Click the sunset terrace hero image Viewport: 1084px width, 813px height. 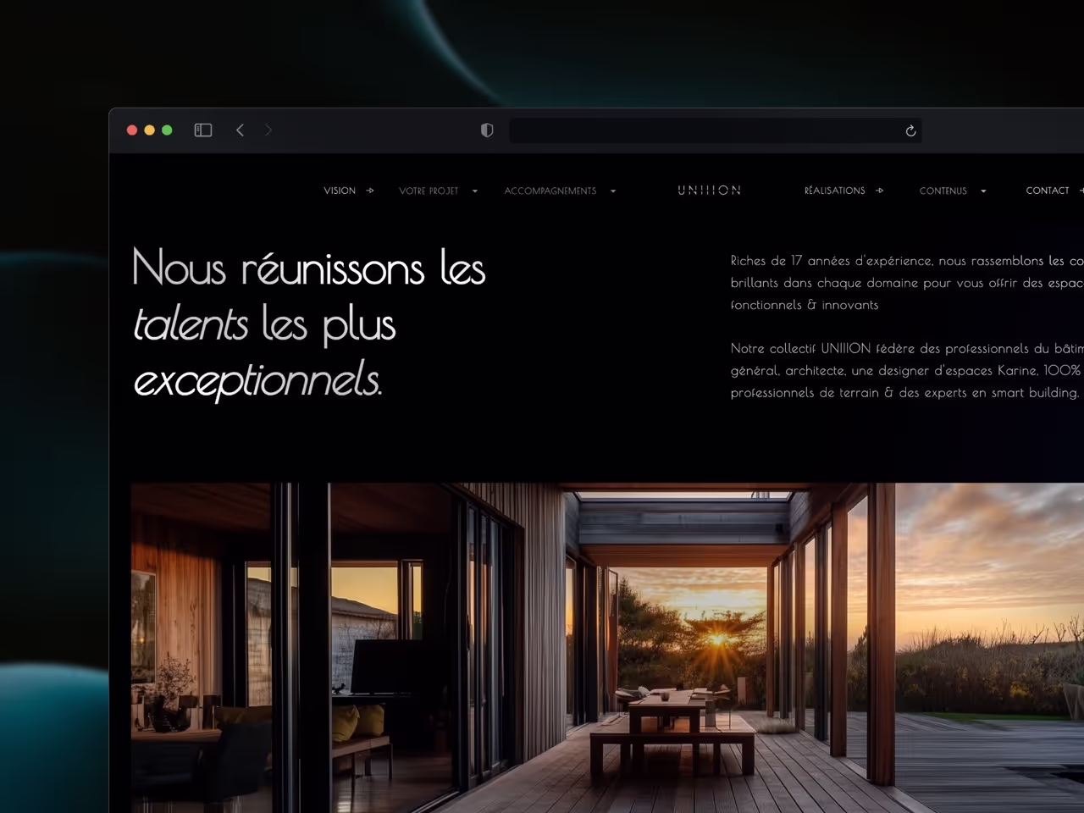click(607, 648)
